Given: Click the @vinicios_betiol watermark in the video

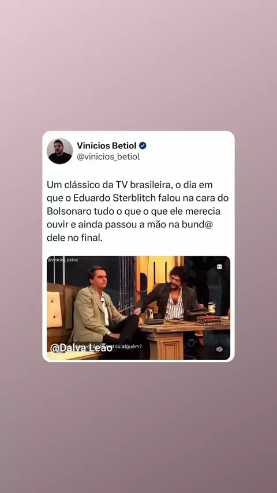Looking at the screenshot, I should [x=63, y=260].
